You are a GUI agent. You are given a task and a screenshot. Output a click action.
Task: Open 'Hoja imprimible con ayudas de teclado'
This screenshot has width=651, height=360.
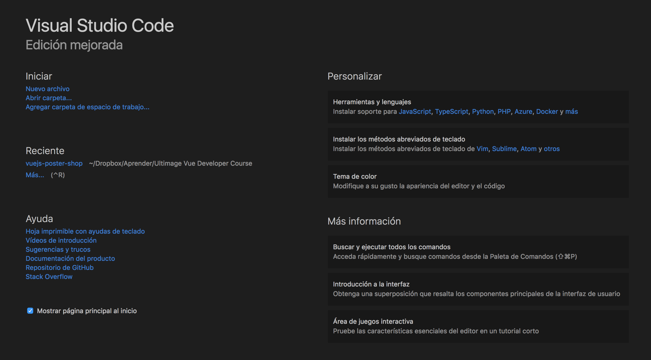click(85, 231)
